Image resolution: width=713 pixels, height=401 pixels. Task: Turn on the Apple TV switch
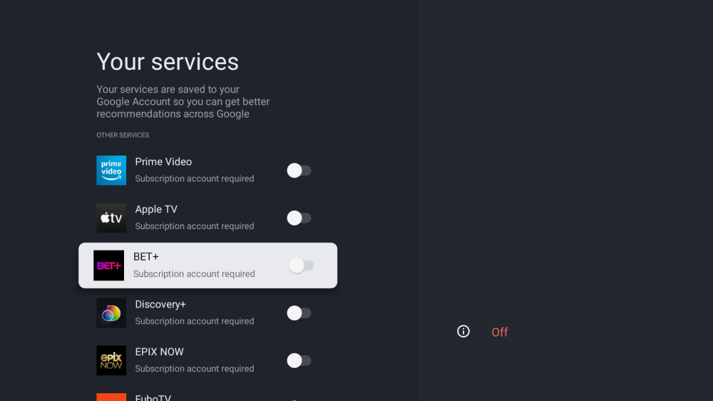coord(299,218)
